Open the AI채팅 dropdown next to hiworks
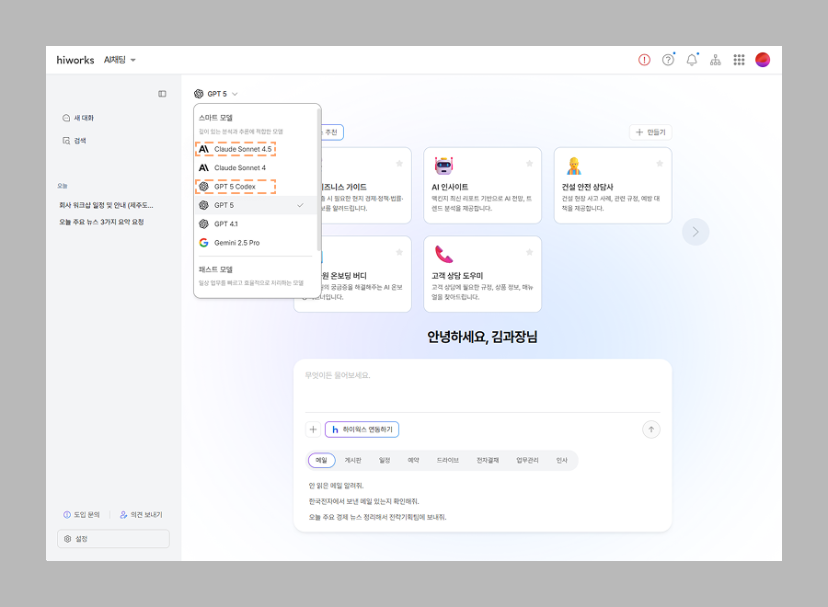The width and height of the screenshot is (828, 607). pyautogui.click(x=121, y=60)
